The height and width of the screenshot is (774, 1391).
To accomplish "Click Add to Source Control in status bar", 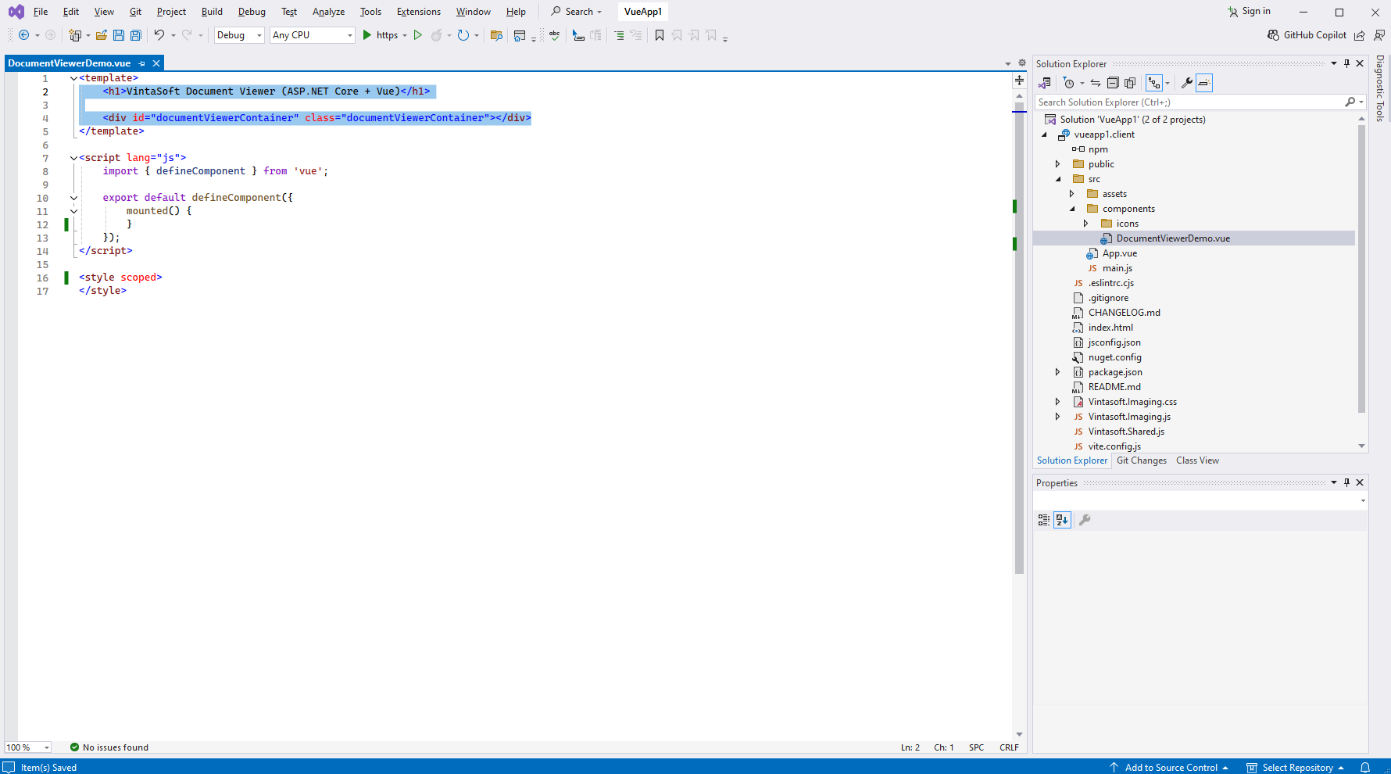I will tap(1170, 767).
